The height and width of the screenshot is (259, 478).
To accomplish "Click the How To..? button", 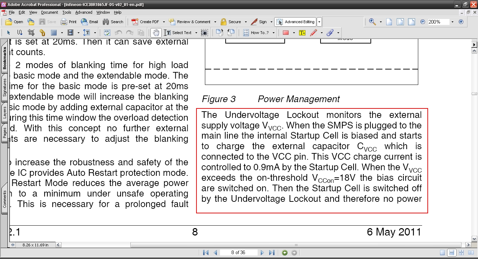I will [x=256, y=33].
